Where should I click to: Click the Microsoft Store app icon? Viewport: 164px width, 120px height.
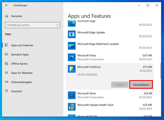pos(72,95)
